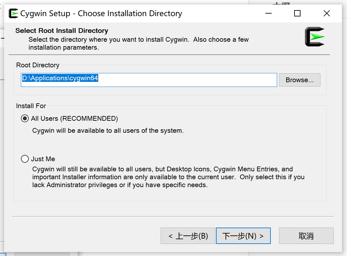Screen dimensions: 347x256
Task: Select the All Users (RECOMMENDED) radio button
Action: click(25, 119)
